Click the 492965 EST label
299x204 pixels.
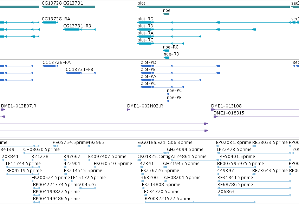pos(96,143)
